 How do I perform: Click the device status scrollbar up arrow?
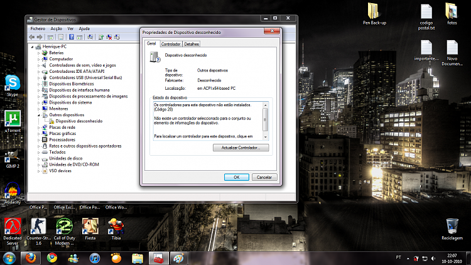click(265, 105)
